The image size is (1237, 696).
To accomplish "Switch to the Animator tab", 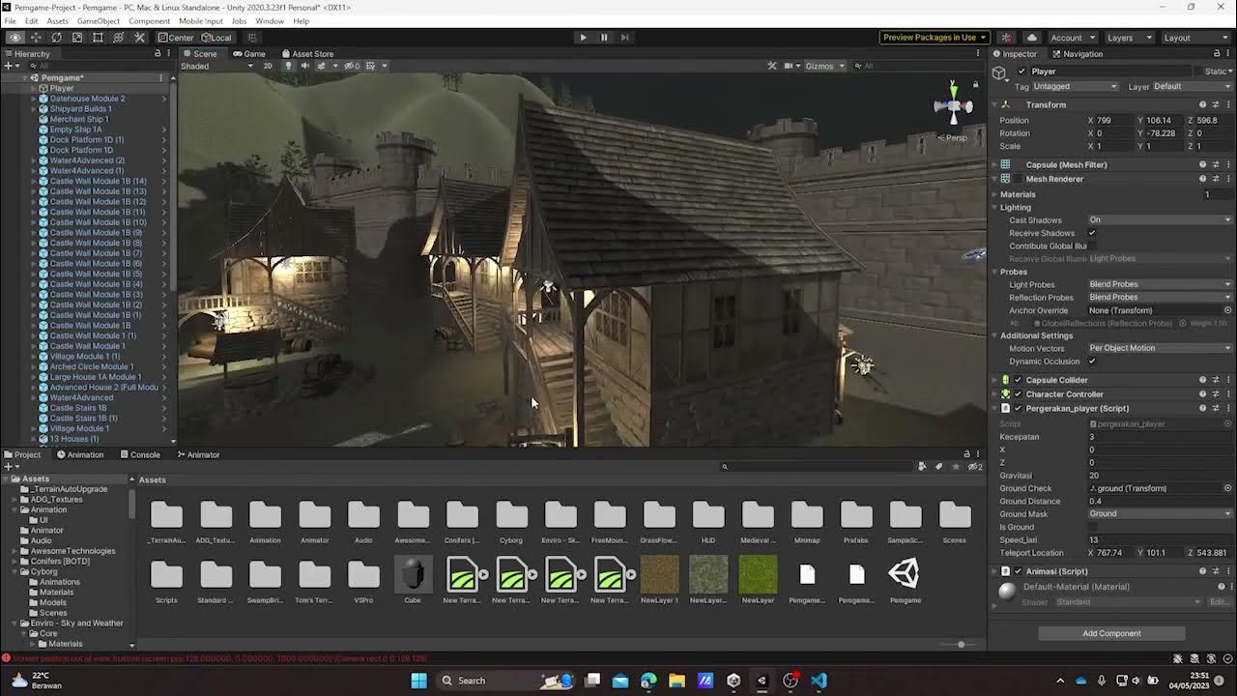I will 198,454.
